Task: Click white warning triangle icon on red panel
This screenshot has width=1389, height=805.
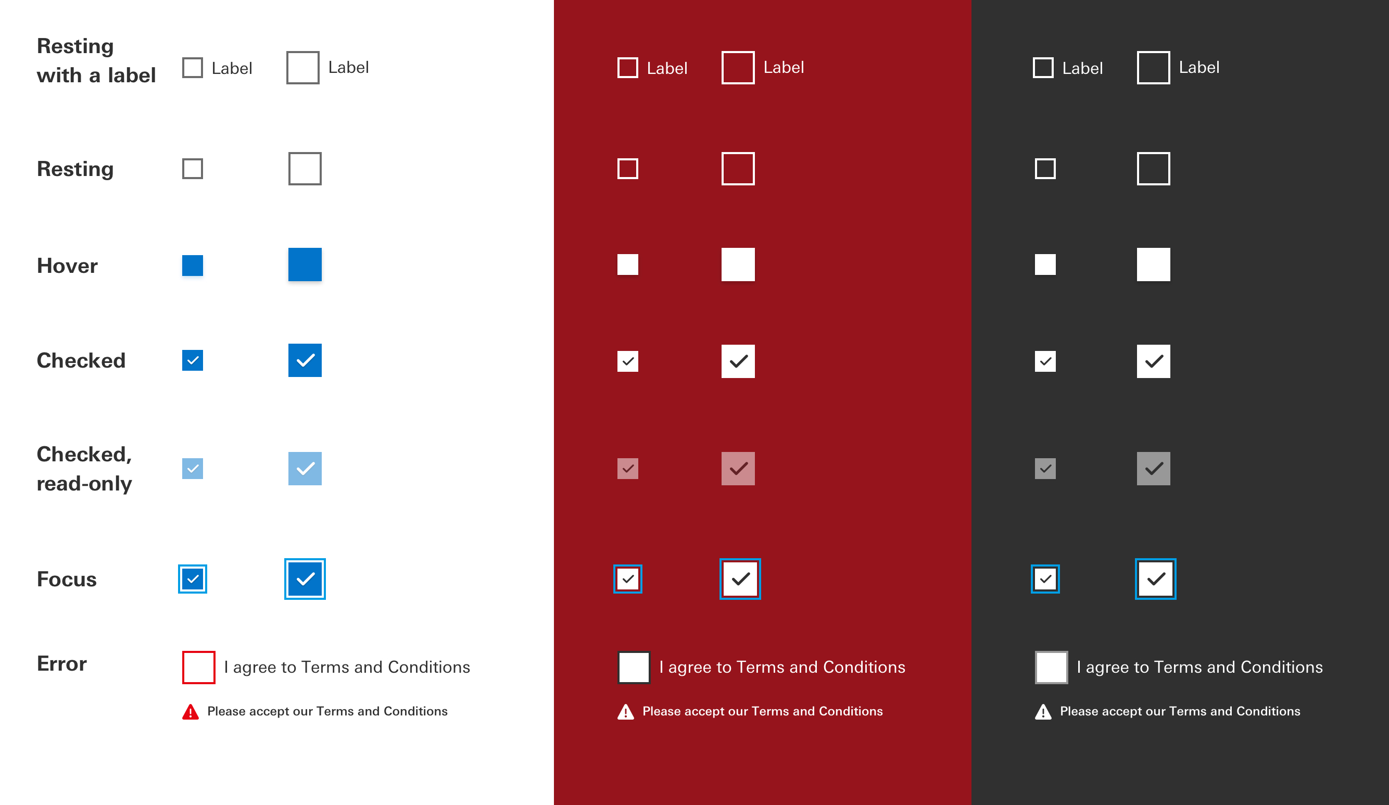Action: pyautogui.click(x=626, y=712)
